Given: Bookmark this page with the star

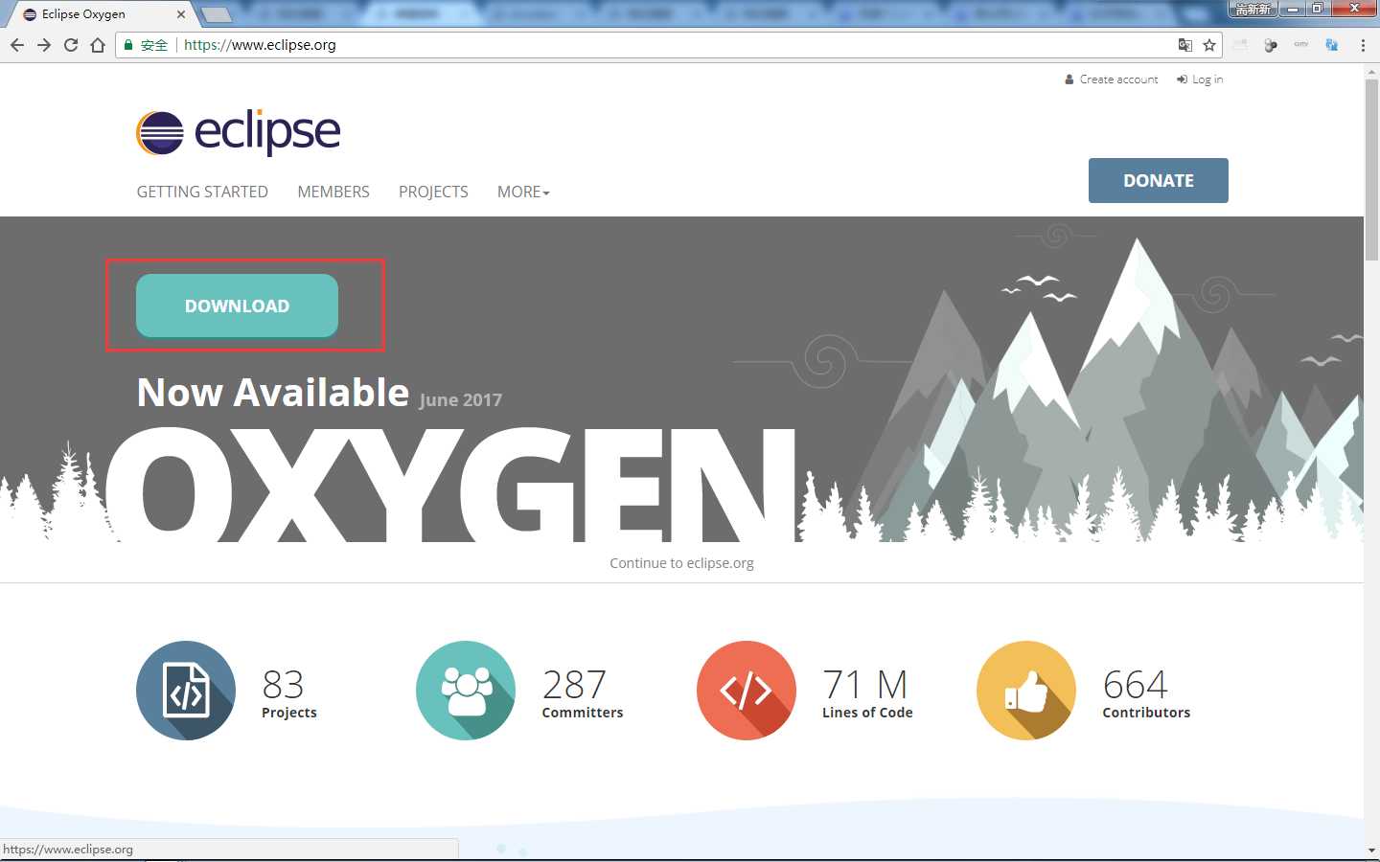Looking at the screenshot, I should (x=1209, y=45).
